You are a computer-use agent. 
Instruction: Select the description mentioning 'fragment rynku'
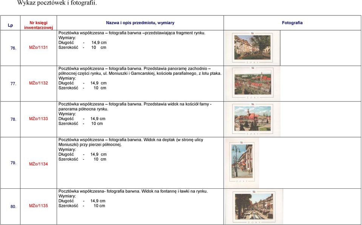[x=132, y=33]
